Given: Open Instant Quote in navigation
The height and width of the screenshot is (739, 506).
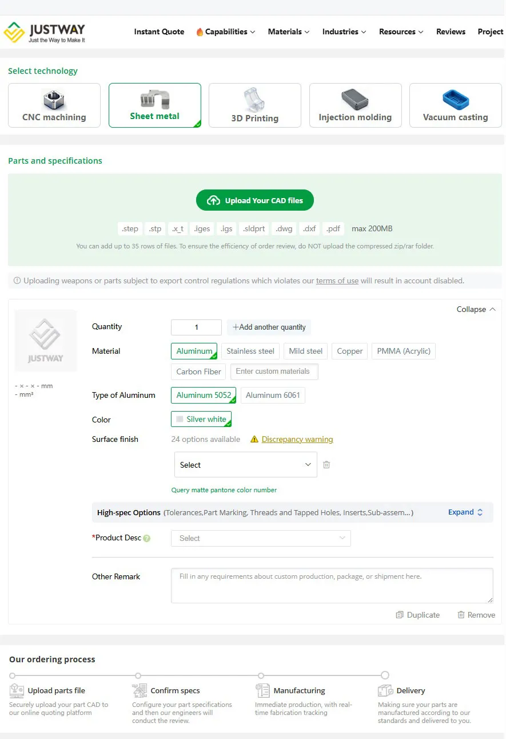Looking at the screenshot, I should coord(159,32).
